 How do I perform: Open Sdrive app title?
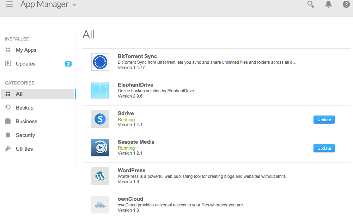(x=126, y=113)
